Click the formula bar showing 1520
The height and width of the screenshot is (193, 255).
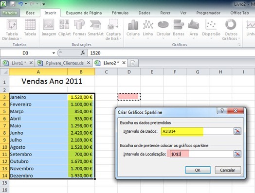[171, 53]
